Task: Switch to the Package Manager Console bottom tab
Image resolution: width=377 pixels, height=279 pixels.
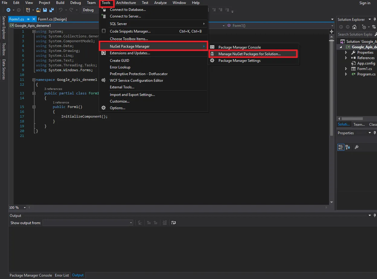Action: pos(31,275)
